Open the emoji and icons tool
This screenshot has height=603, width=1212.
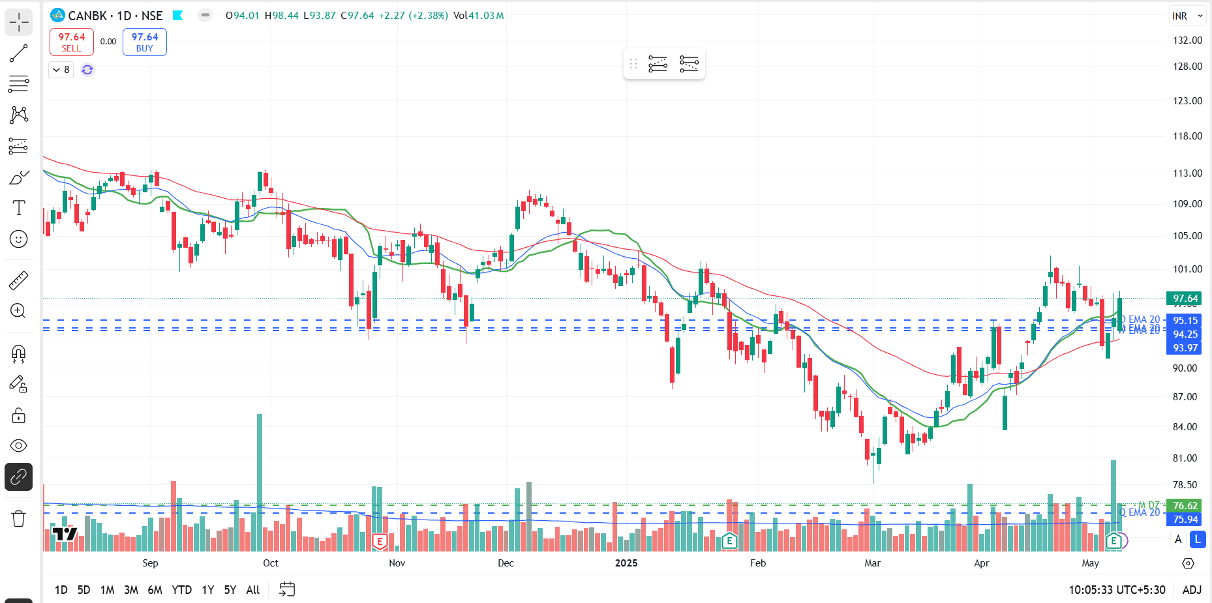point(19,239)
